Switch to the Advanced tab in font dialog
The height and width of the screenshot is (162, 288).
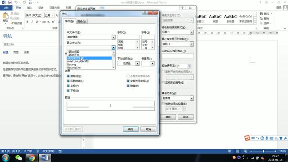[81, 22]
